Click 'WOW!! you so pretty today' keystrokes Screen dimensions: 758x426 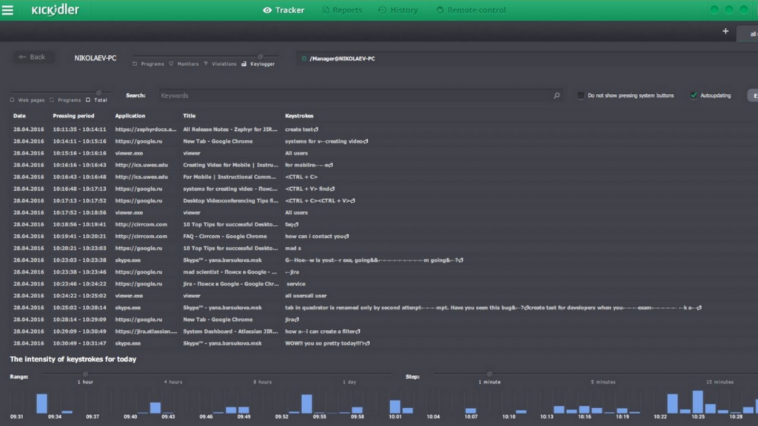tap(327, 343)
